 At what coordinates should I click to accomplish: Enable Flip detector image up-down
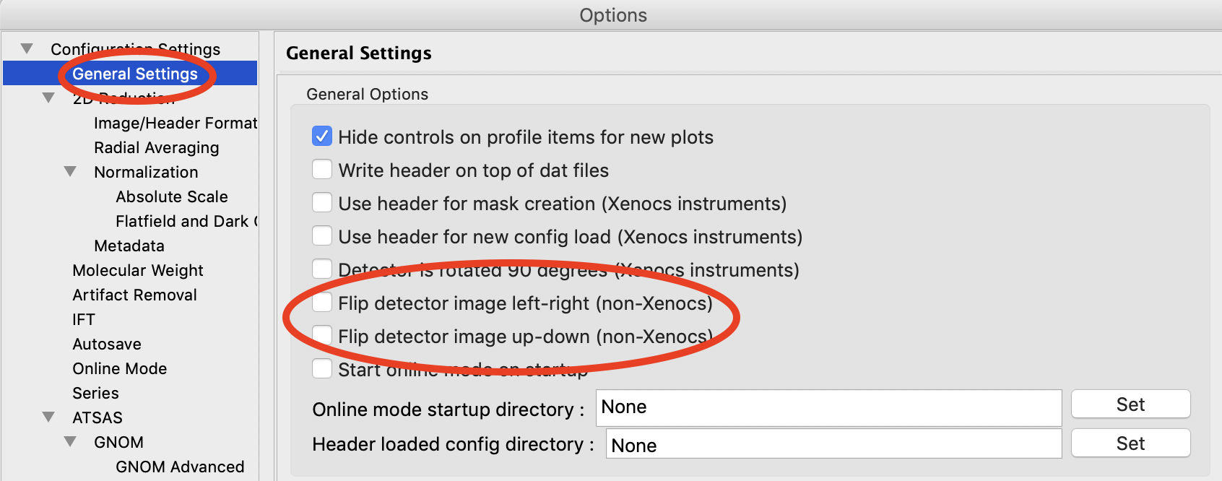[x=322, y=336]
